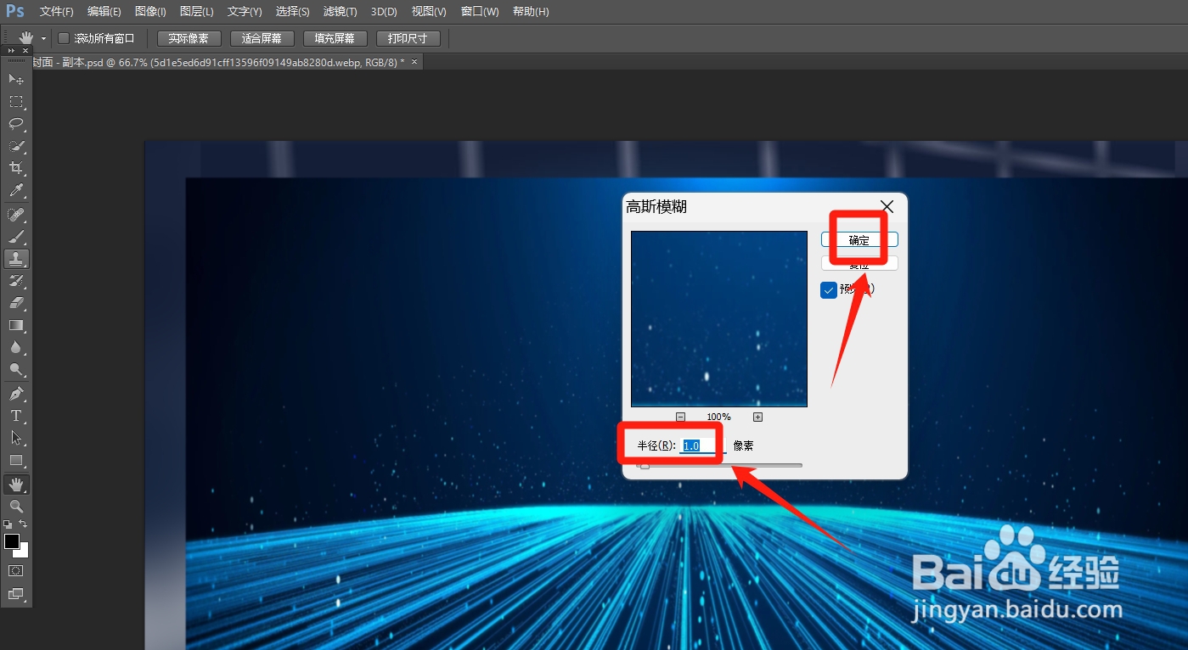Click the radius slider in Gaussian Blur
Screen dimensions: 1188x650
[x=719, y=465]
